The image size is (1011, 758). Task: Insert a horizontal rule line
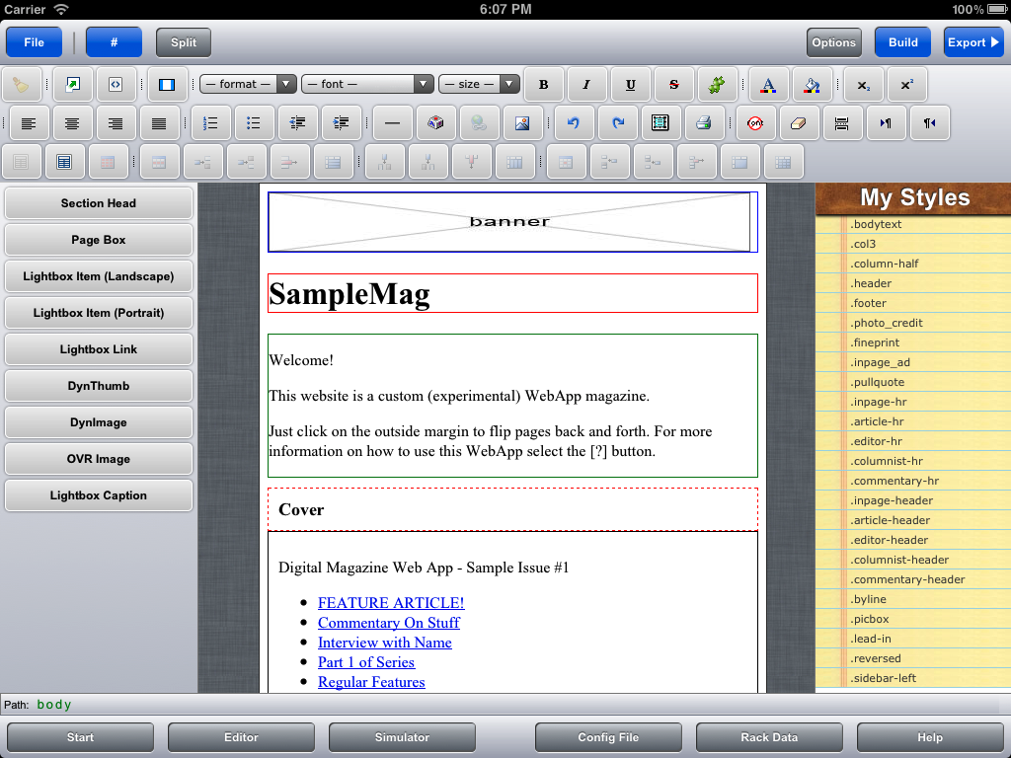coord(392,123)
